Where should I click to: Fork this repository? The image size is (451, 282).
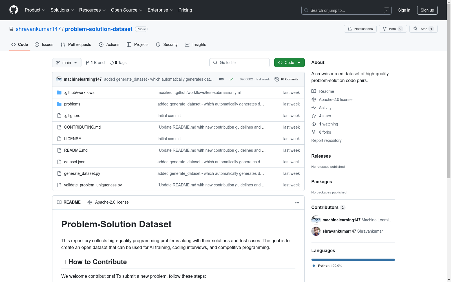(x=393, y=29)
